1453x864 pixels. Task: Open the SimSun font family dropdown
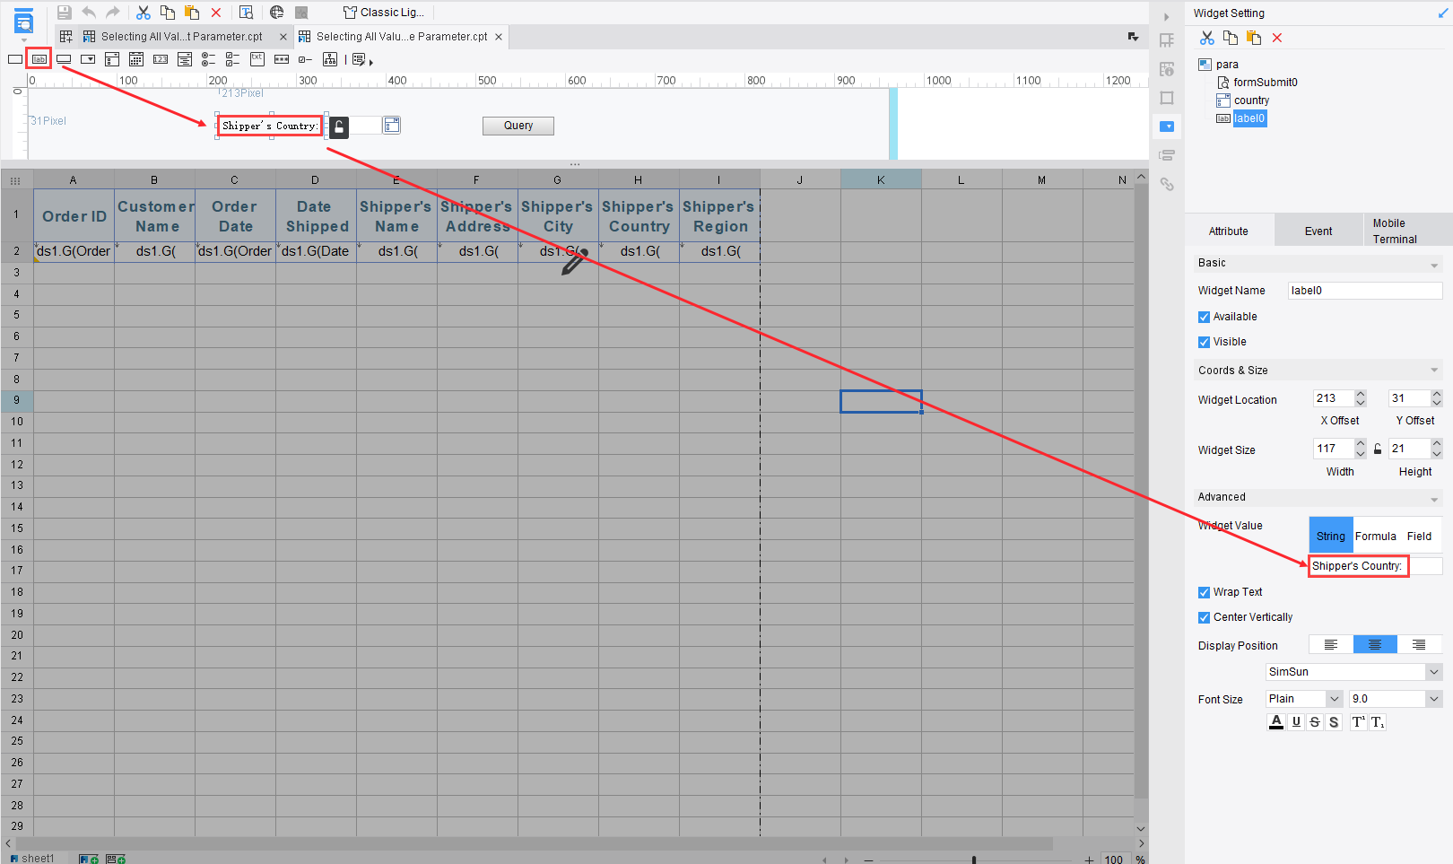pyautogui.click(x=1433, y=671)
